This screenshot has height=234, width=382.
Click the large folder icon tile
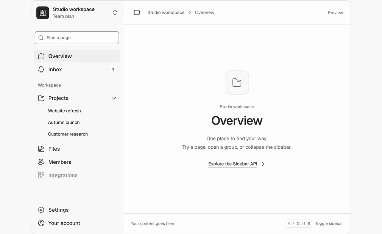[237, 83]
